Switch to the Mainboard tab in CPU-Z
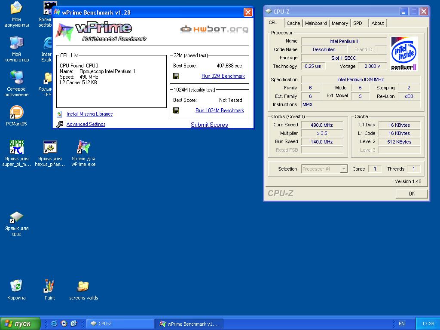This screenshot has height=330, width=440. 316,23
